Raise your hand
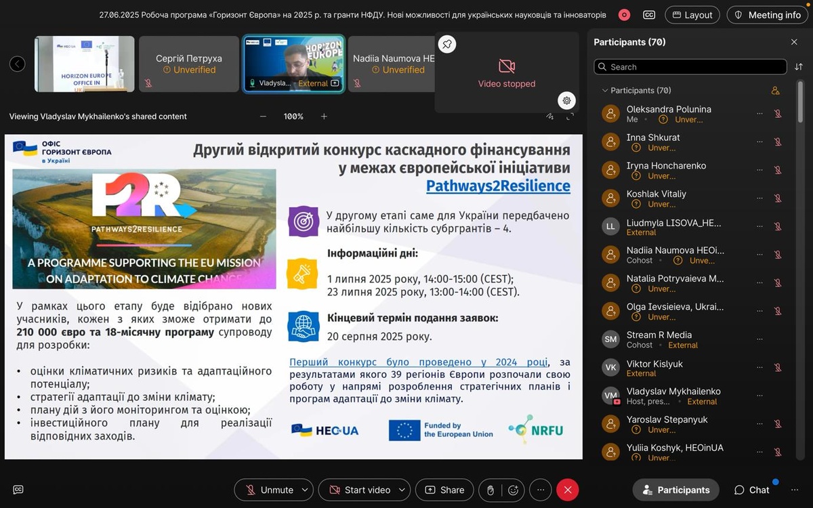 pos(491,490)
